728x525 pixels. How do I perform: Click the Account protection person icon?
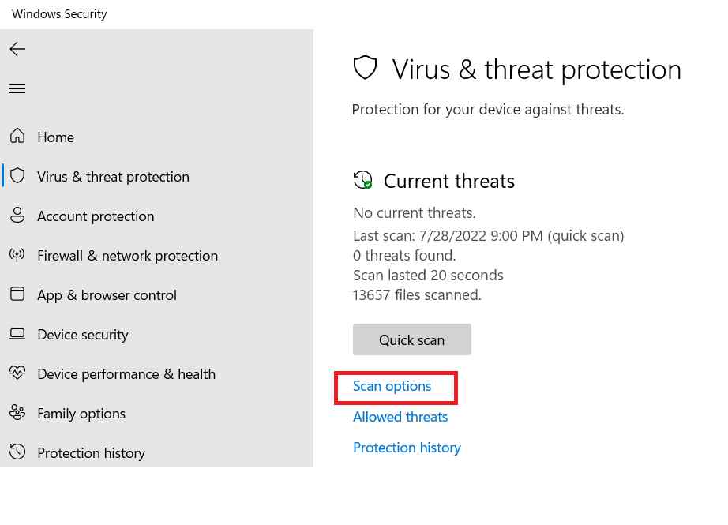[x=17, y=215]
